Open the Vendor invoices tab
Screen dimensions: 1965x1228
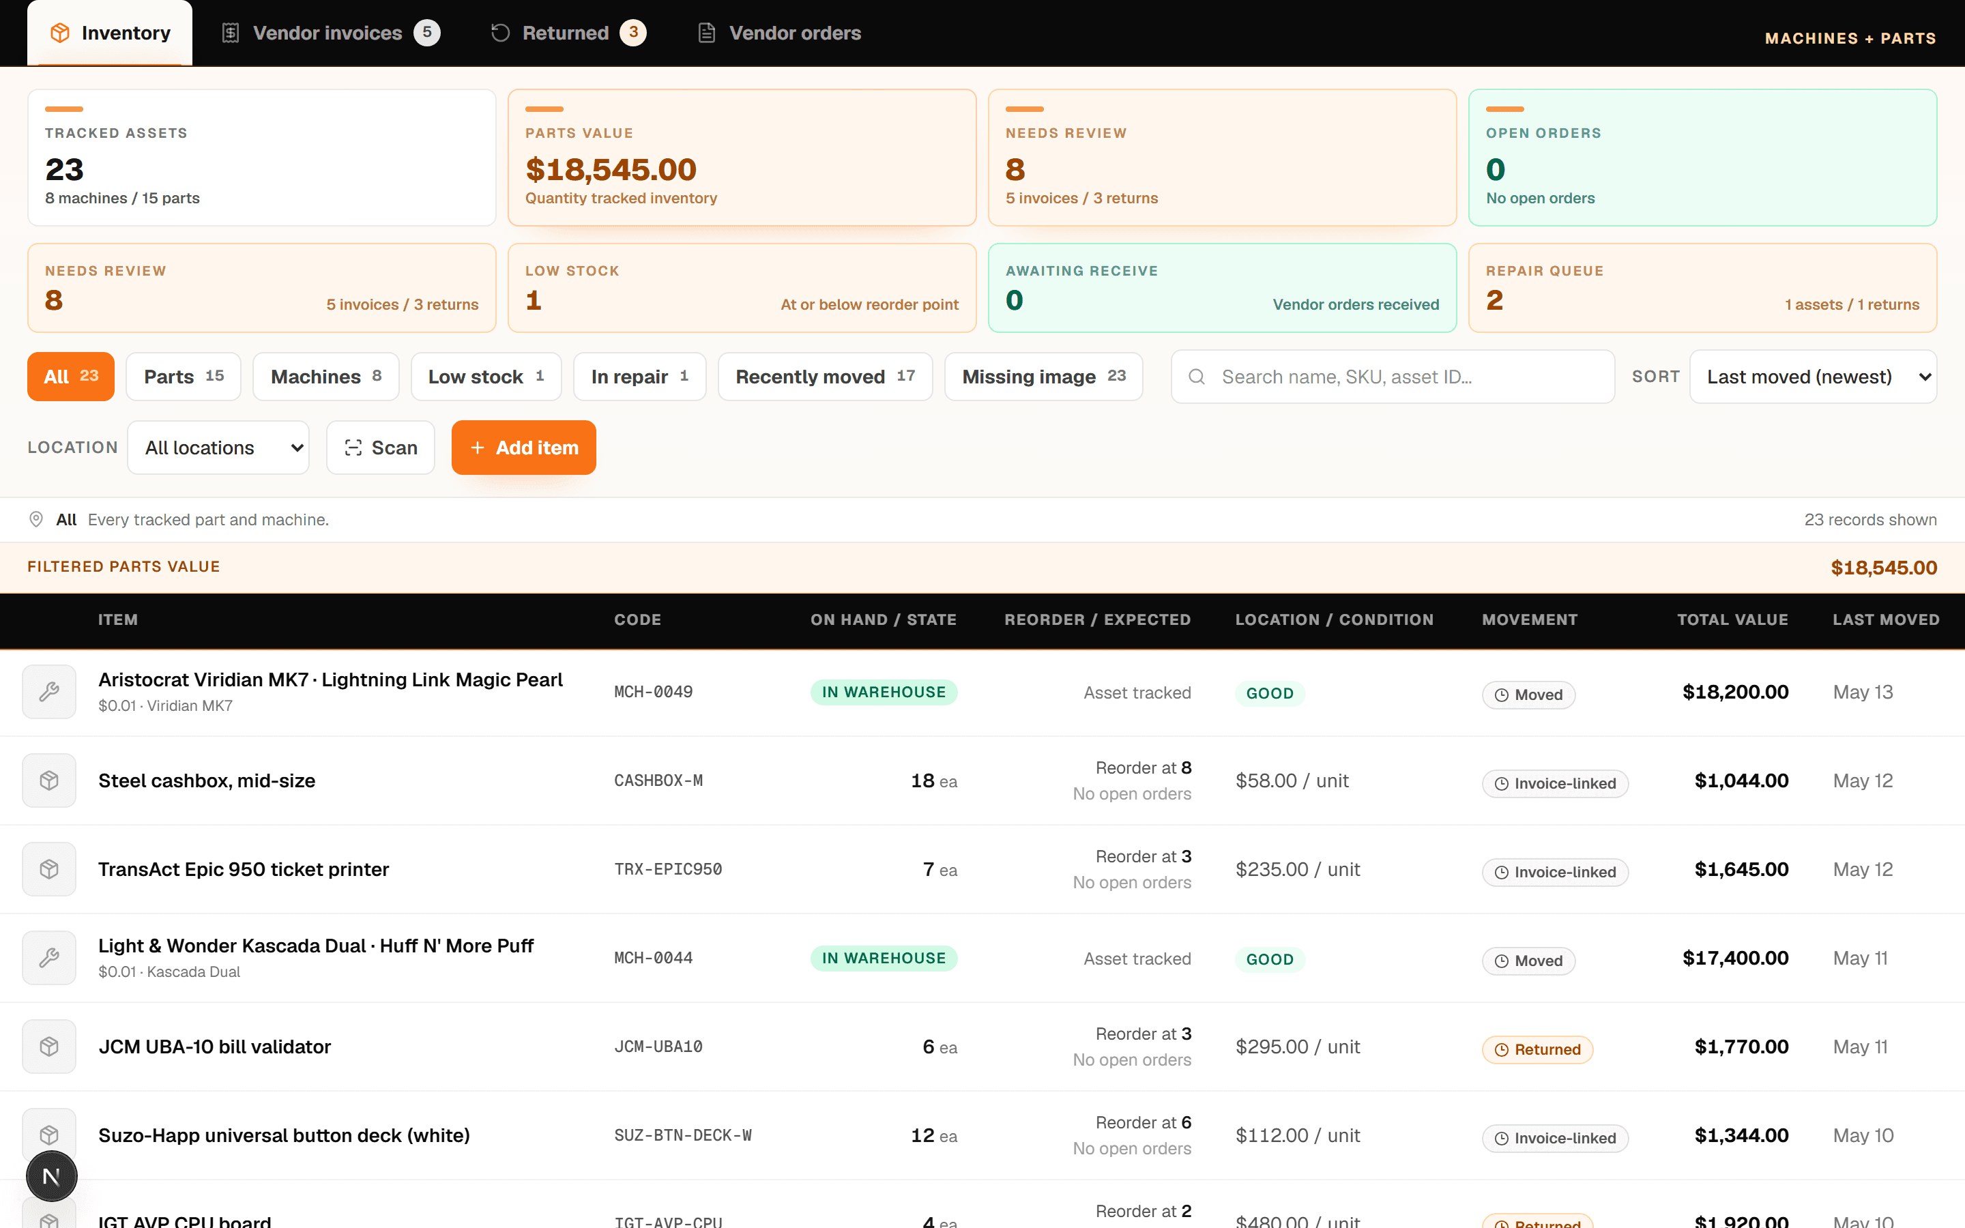(x=330, y=33)
